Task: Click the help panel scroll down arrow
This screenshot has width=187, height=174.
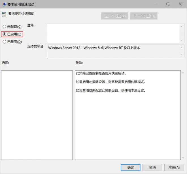Action: tap(183, 158)
